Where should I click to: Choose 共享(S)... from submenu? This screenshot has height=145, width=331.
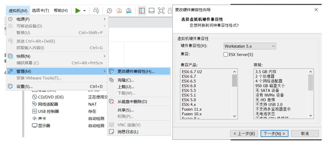coord(139,110)
